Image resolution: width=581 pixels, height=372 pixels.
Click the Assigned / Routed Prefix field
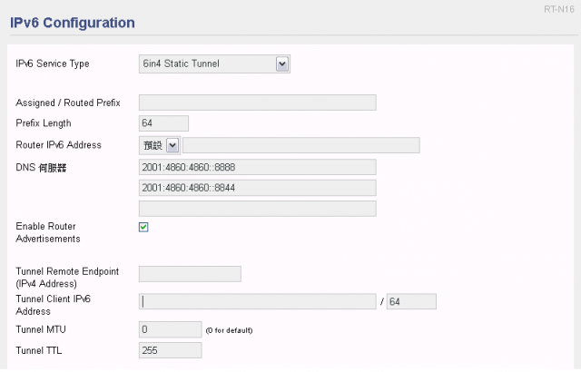click(258, 103)
